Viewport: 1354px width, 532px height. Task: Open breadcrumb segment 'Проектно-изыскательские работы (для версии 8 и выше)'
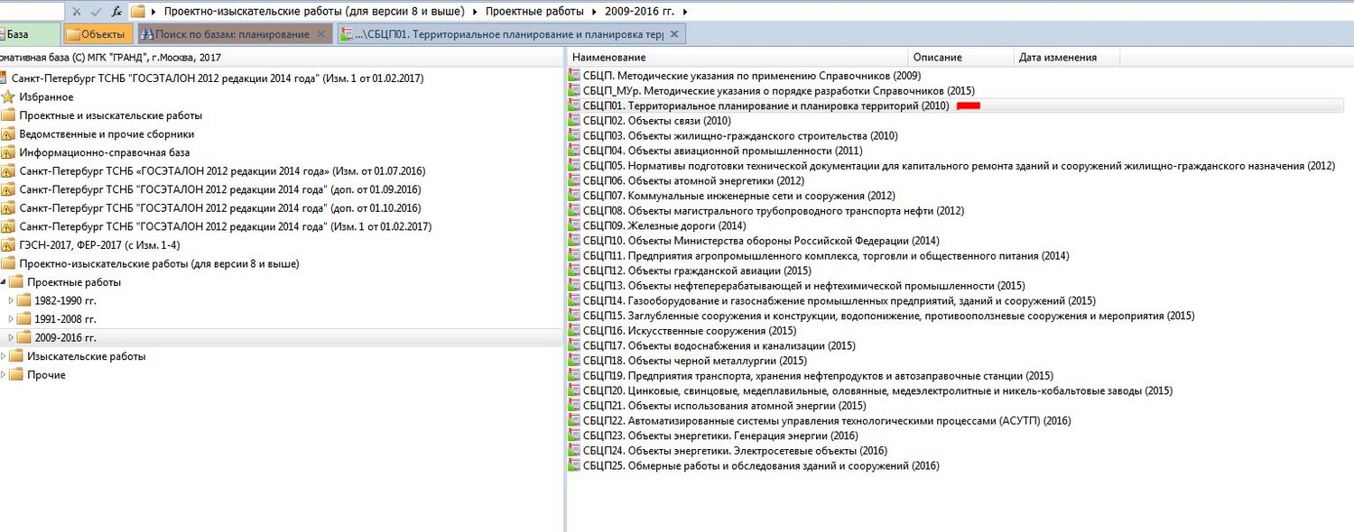click(314, 12)
